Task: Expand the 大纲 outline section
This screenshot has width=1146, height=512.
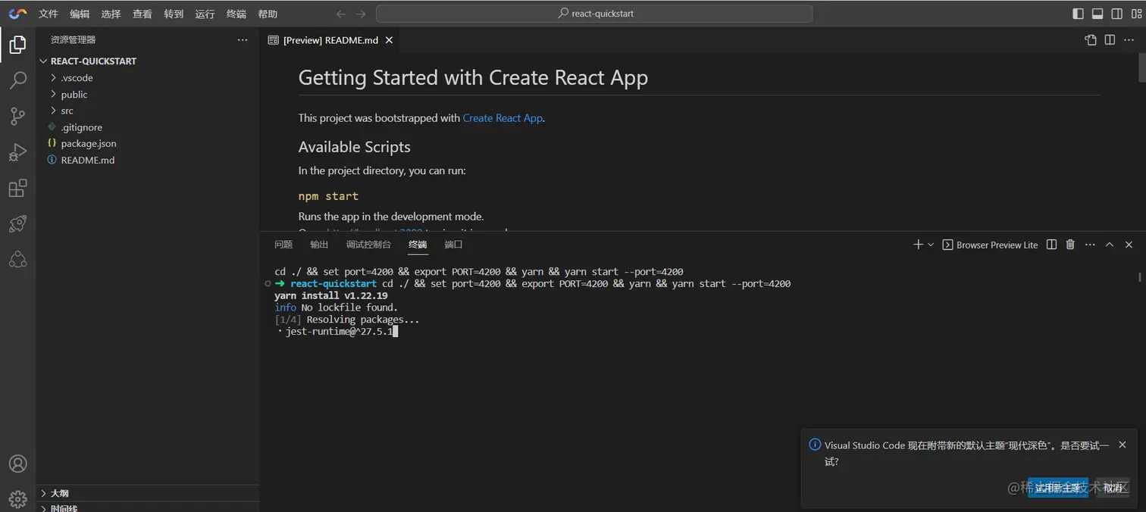Action: point(149,493)
